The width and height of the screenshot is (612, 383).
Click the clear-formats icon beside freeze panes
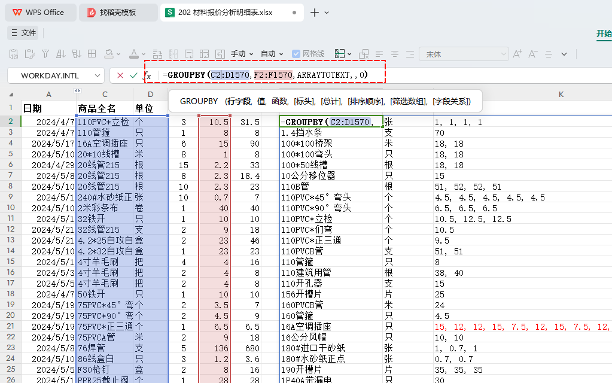tap(364, 54)
